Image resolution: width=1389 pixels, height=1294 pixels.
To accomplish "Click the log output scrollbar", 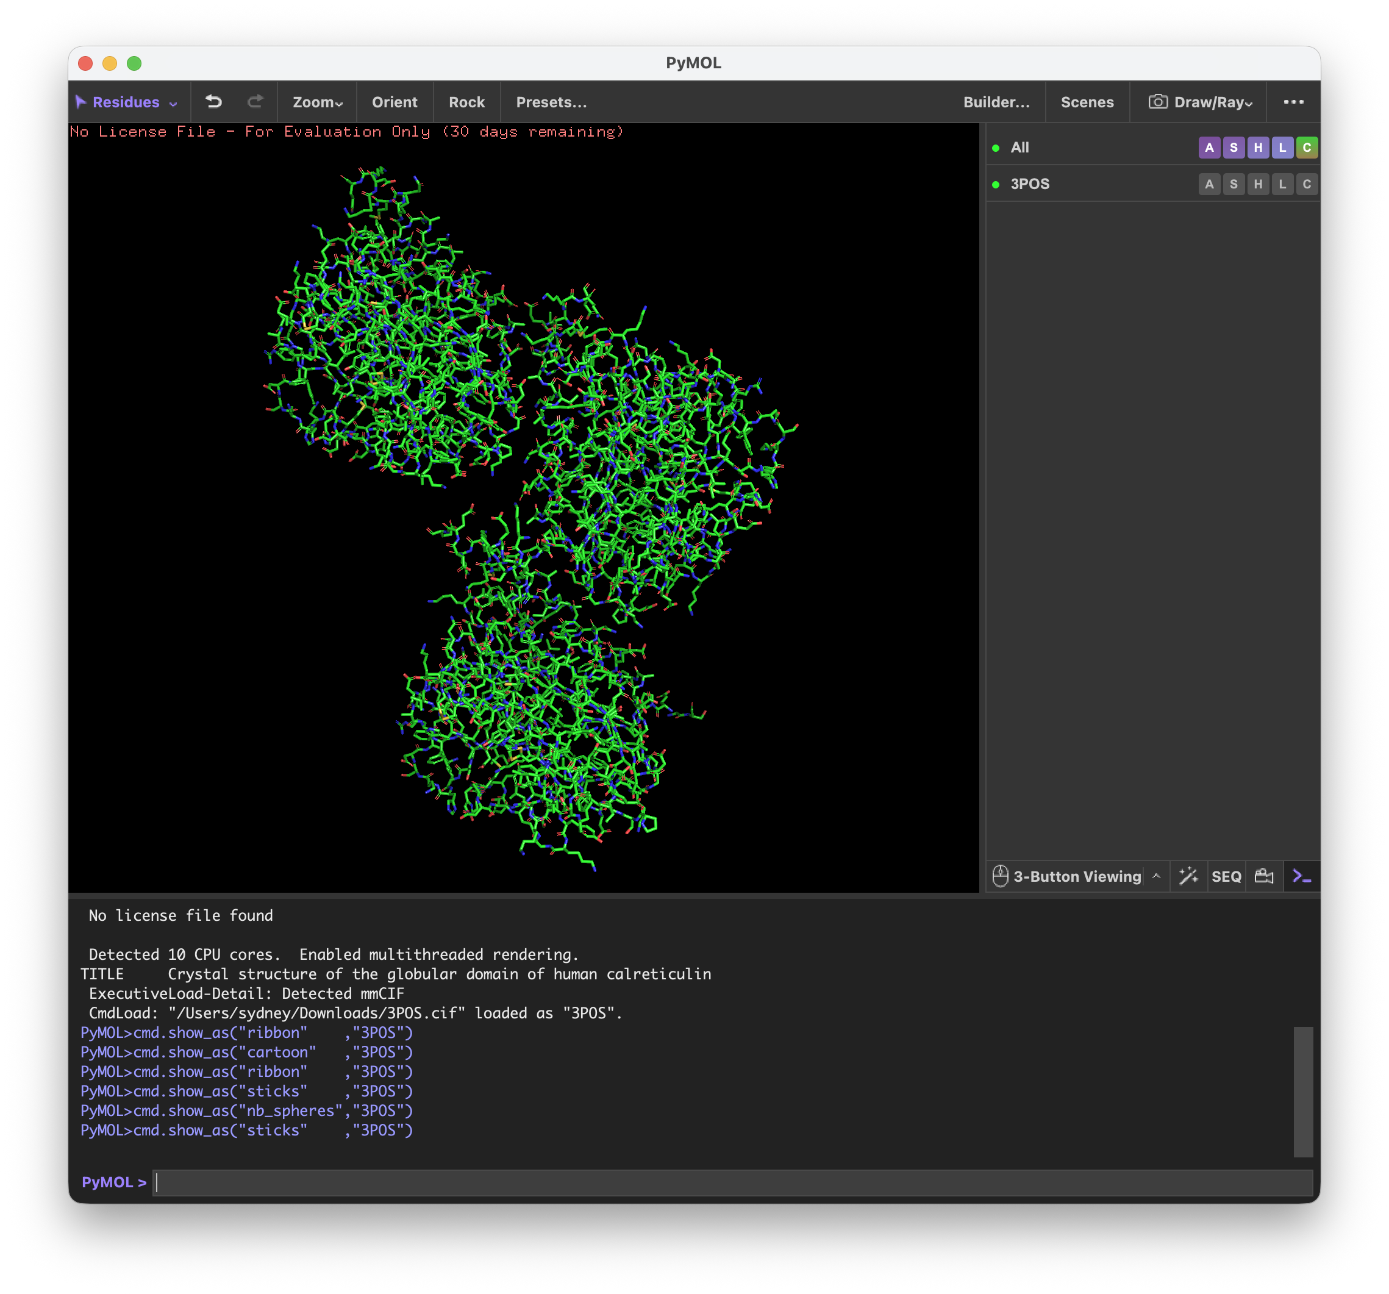I will (x=1303, y=1092).
